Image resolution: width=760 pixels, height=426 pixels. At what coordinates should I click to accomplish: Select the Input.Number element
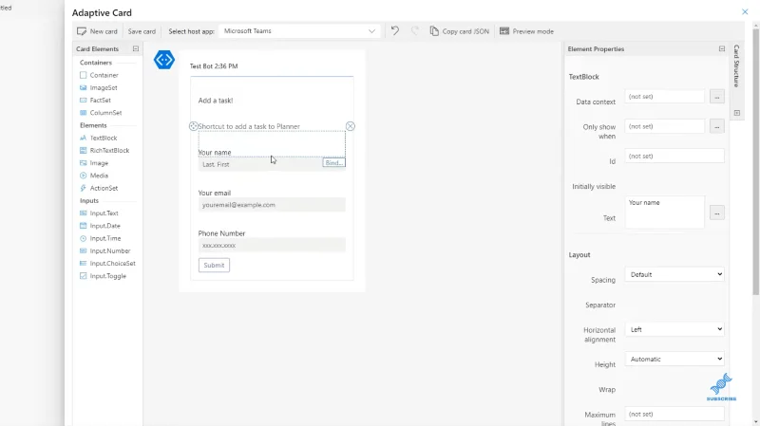[104, 250]
